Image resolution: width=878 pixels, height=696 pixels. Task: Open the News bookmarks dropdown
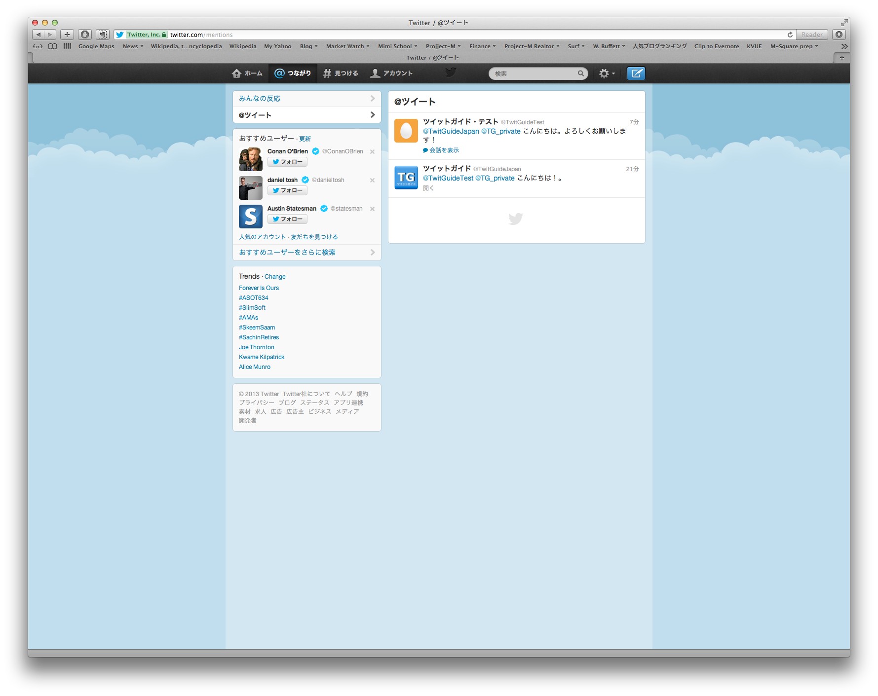(133, 46)
